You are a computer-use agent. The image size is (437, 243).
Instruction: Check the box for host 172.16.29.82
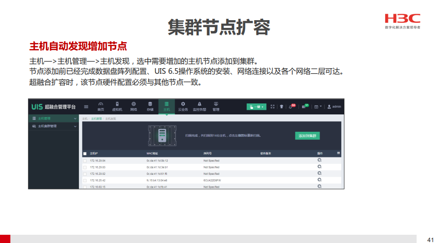click(x=85, y=174)
